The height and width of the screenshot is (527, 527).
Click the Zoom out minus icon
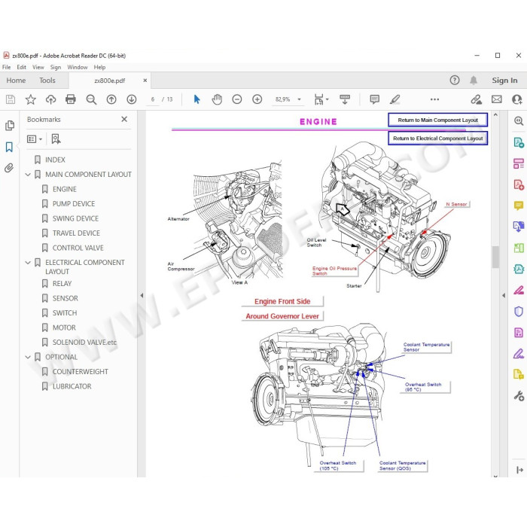[237, 99]
